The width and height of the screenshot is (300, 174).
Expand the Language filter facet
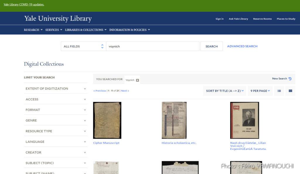click(56, 142)
